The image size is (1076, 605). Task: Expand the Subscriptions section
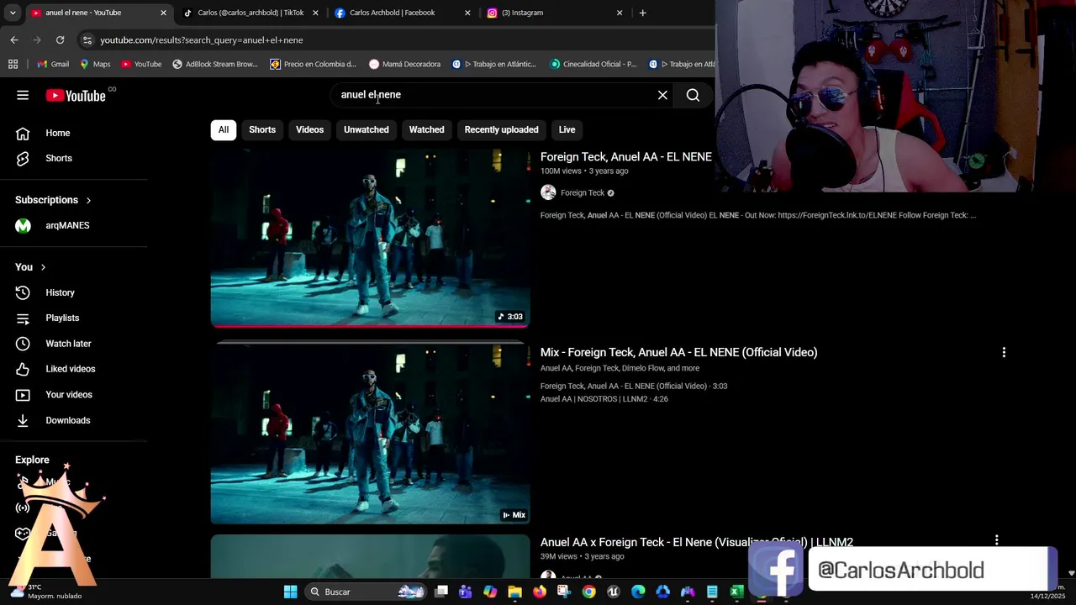tap(53, 200)
